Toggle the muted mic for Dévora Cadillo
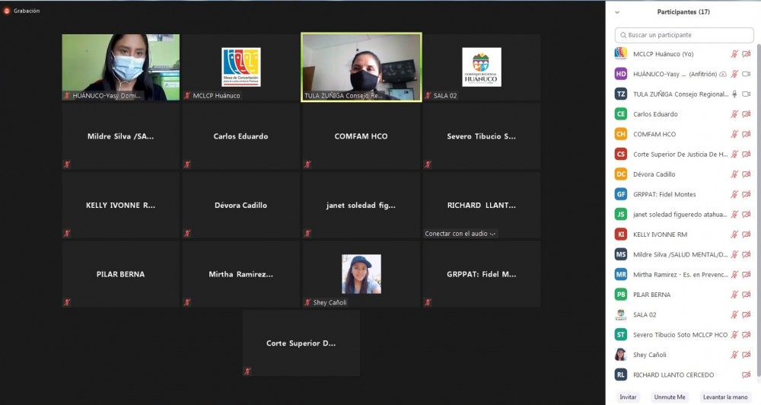This screenshot has height=405, width=761. pos(734,174)
